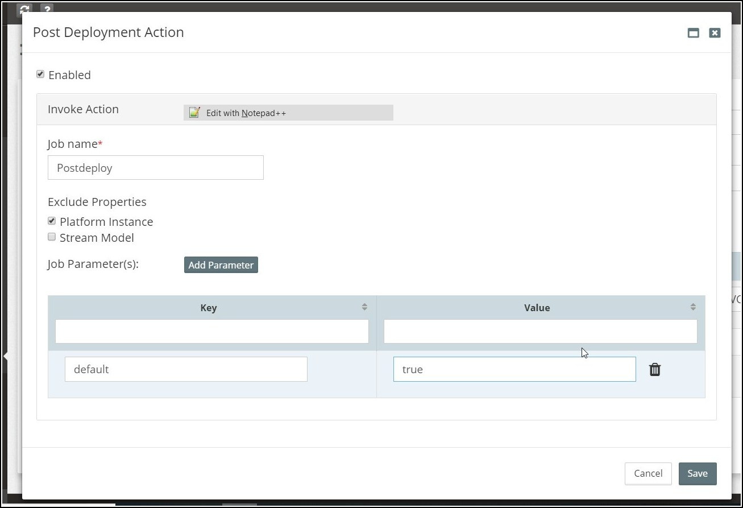The width and height of the screenshot is (743, 508).
Task: Save the post deployment action
Action: [697, 473]
